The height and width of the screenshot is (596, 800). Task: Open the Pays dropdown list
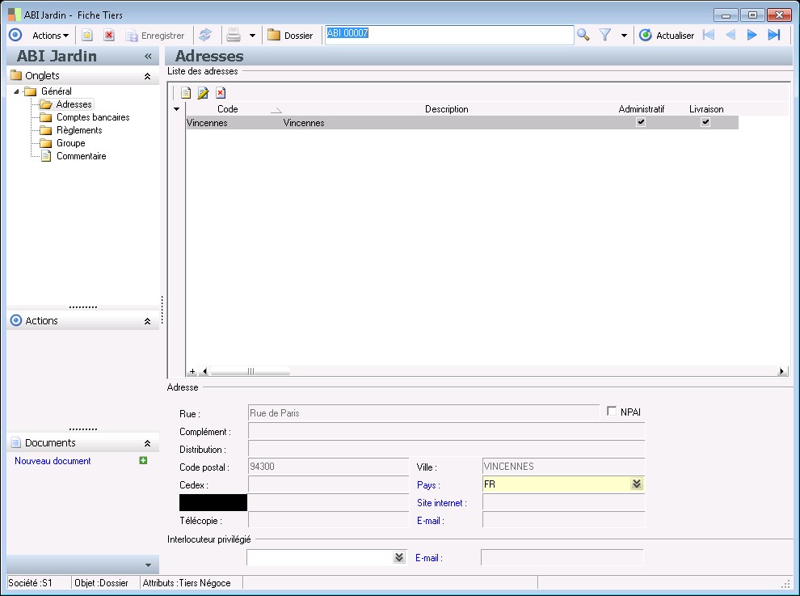[x=637, y=484]
